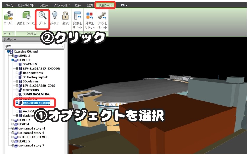The image size is (249, 156).
Task: Click the Focus on Item (項目にフォーカス) icon
Action: pos(26,16)
